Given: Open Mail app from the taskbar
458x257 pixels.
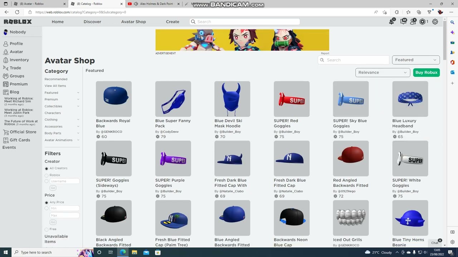Looking at the screenshot, I should pyautogui.click(x=146, y=252).
